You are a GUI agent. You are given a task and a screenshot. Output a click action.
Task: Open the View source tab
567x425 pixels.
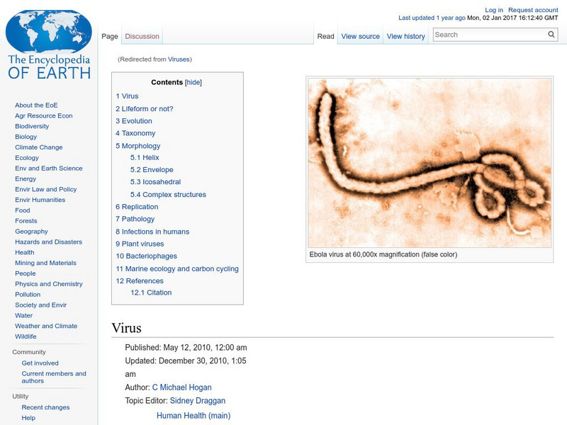click(361, 36)
